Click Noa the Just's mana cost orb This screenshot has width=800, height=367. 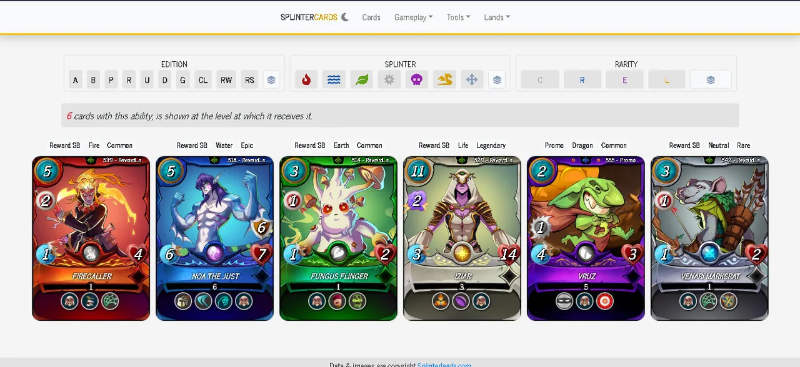(171, 171)
